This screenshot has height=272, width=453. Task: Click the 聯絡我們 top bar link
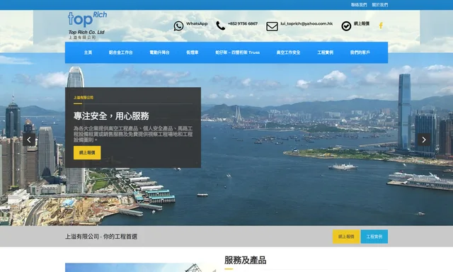pyautogui.click(x=359, y=5)
